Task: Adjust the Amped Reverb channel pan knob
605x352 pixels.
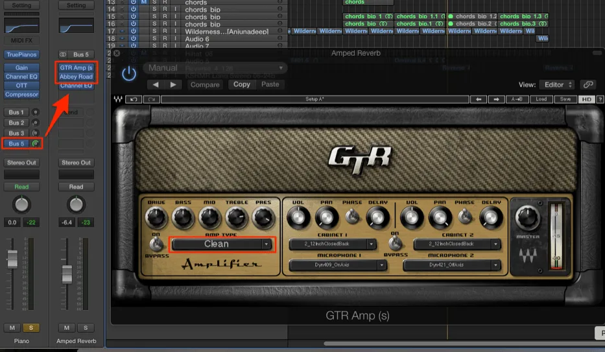Action: tap(76, 205)
